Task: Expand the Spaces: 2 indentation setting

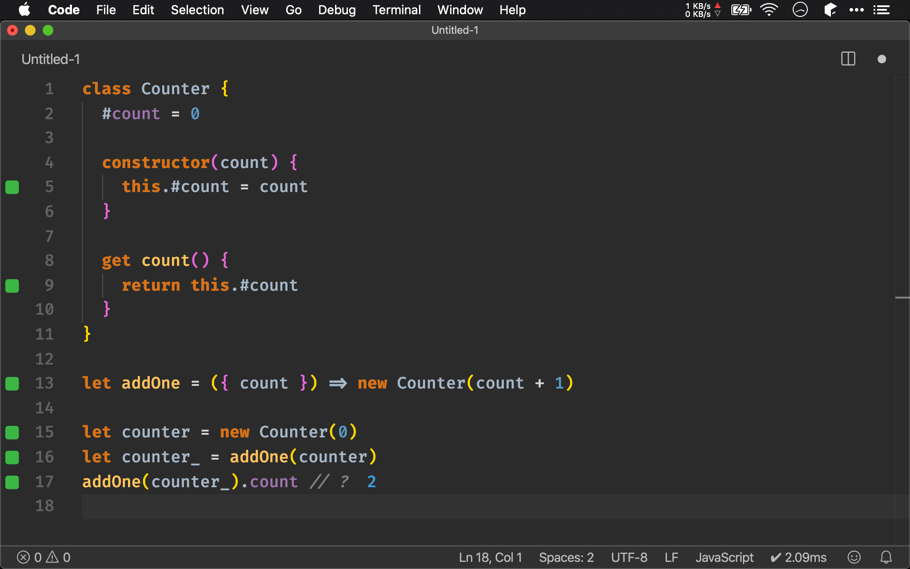Action: (565, 557)
